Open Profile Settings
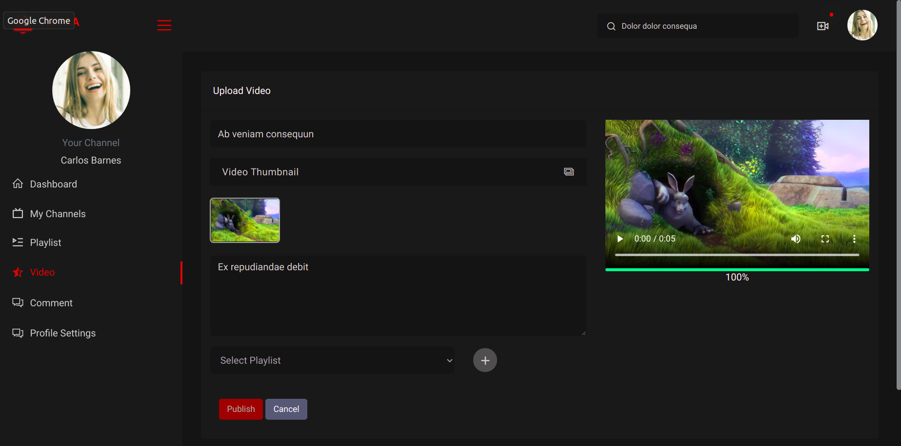901x446 pixels. 63,333
